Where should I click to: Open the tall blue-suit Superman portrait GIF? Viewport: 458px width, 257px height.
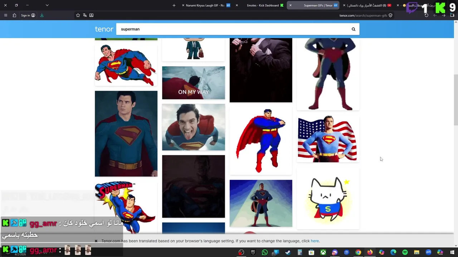click(126, 133)
